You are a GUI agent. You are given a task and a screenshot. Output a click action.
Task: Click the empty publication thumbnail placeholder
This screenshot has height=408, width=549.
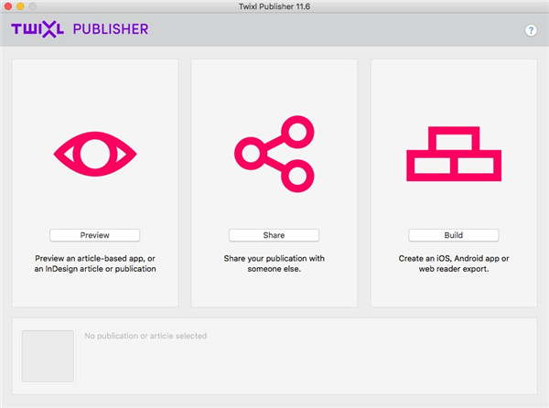[48, 356]
